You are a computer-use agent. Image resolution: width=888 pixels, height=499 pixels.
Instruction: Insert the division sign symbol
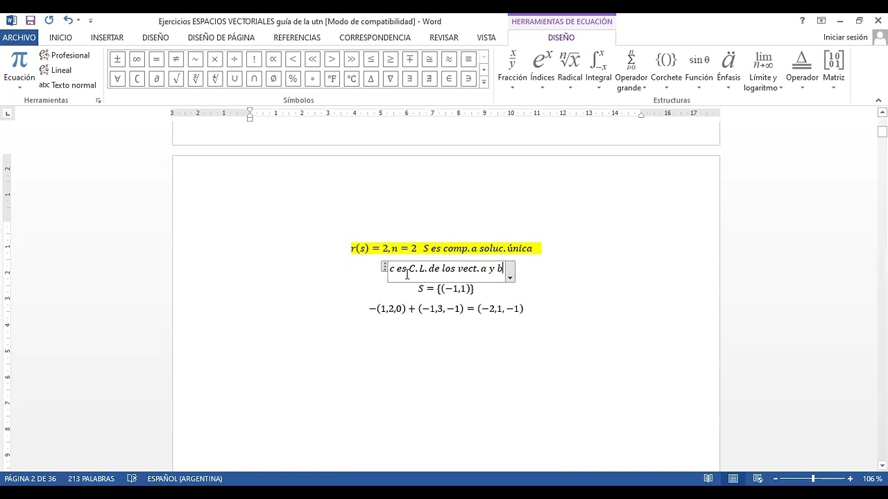click(x=234, y=60)
